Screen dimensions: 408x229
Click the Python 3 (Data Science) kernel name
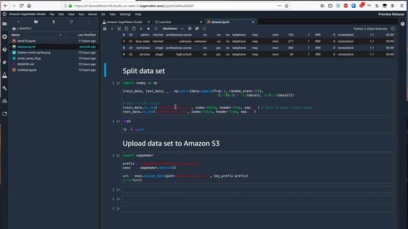click(x=370, y=29)
